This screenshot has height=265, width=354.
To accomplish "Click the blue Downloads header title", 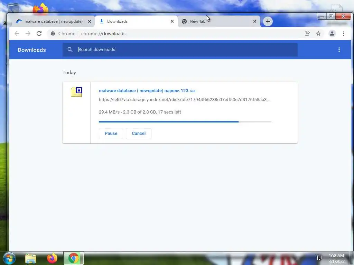I will point(31,50).
